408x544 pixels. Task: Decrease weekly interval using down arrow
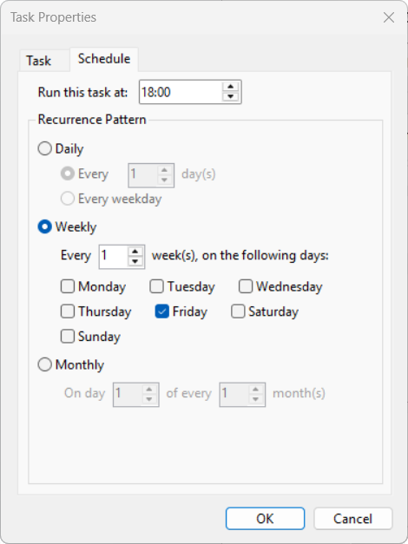point(135,262)
